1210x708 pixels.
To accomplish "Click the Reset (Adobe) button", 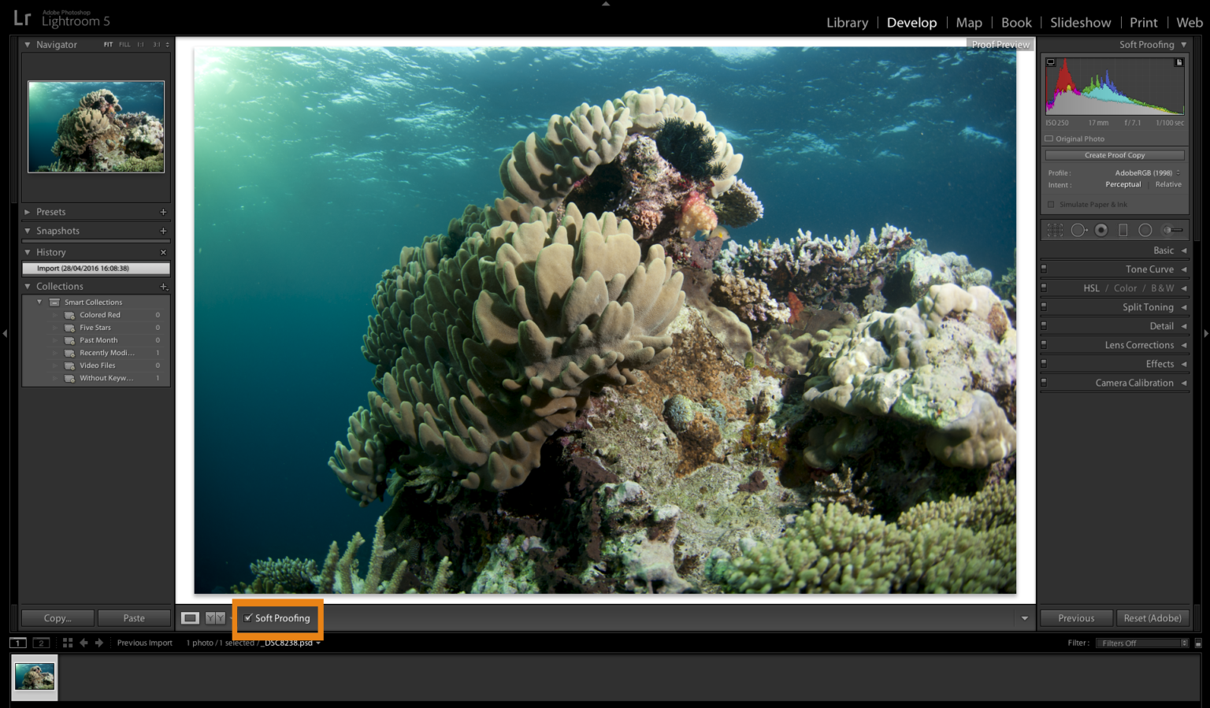I will tap(1152, 617).
